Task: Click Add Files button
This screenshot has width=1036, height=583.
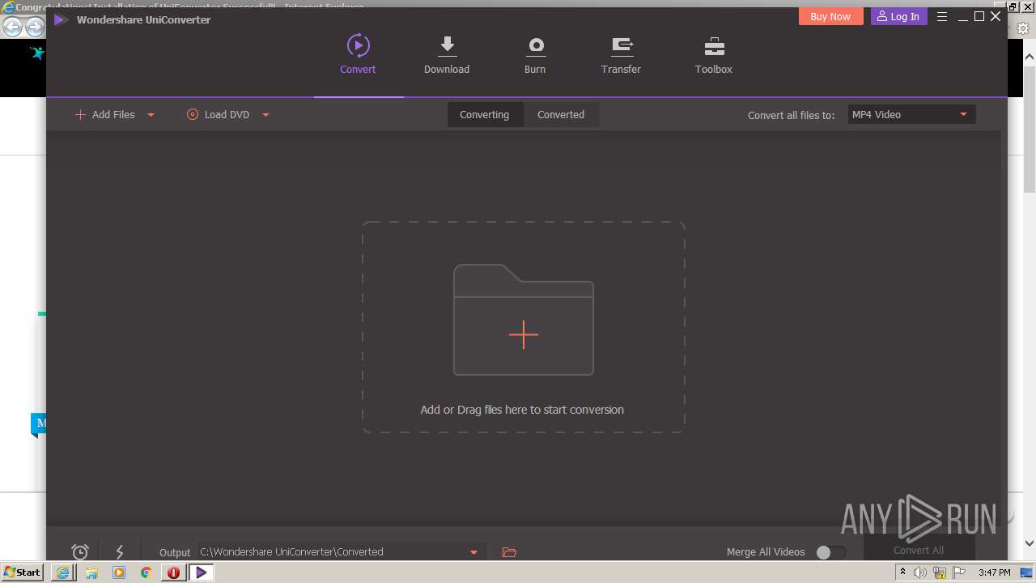Action: pyautogui.click(x=105, y=115)
